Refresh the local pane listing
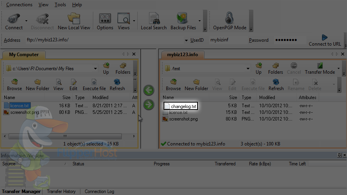The width and height of the screenshot is (347, 195). point(117,85)
